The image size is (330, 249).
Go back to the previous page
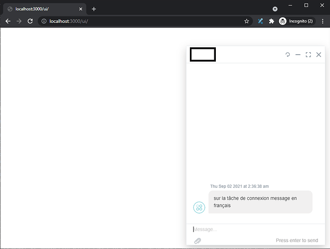click(8, 21)
